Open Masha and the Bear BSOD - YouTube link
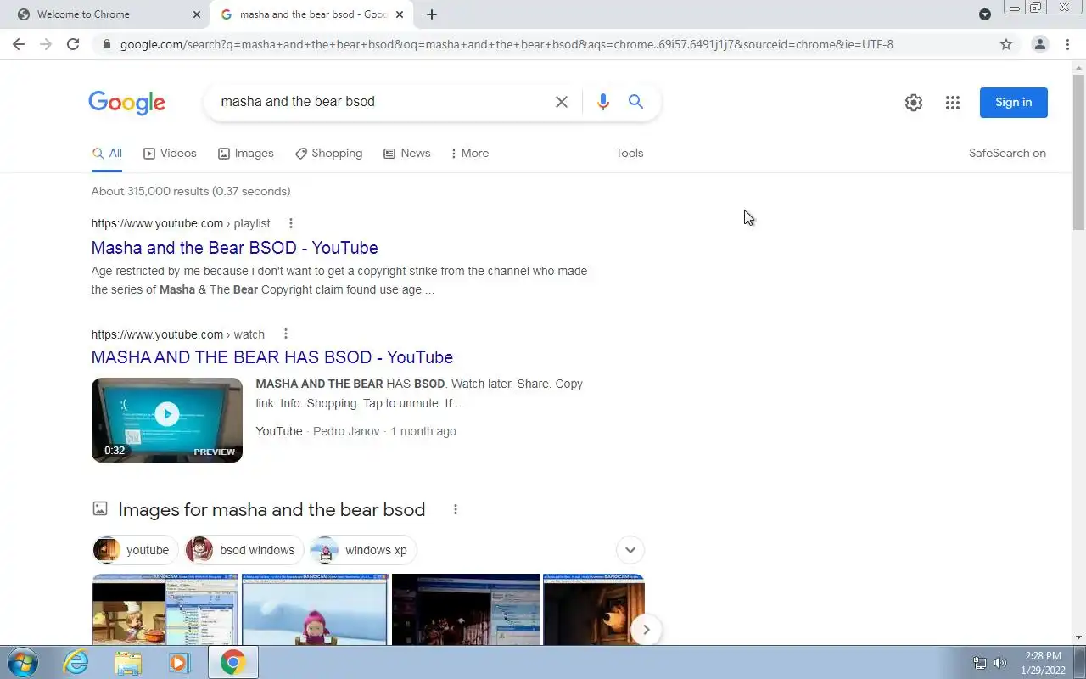Viewport: 1086px width, 679px height. tap(235, 248)
